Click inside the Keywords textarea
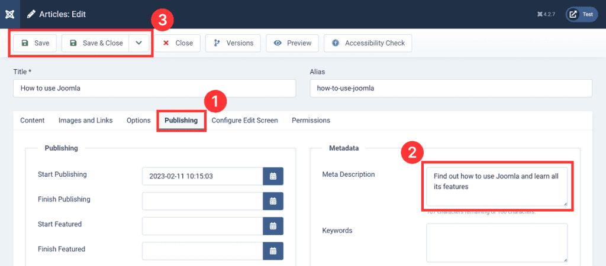The height and width of the screenshot is (266, 606). [x=497, y=243]
